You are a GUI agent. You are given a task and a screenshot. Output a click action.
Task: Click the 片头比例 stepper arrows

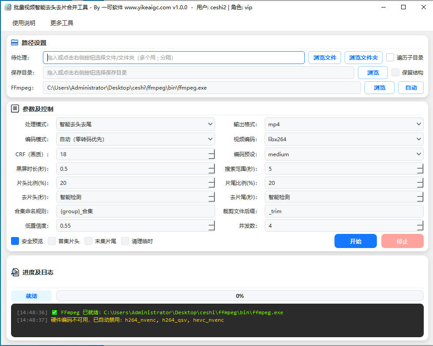[x=212, y=183]
